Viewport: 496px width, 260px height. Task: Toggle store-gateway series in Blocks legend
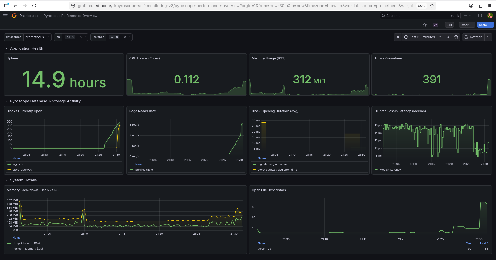pos(22,170)
